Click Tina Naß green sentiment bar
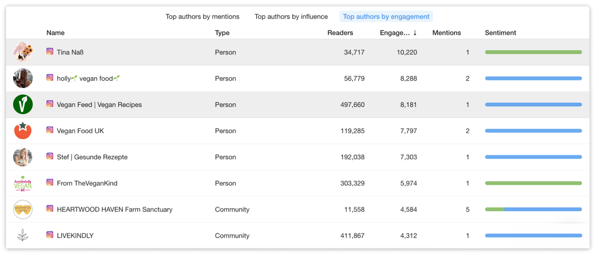The width and height of the screenshot is (596, 256). click(x=533, y=52)
